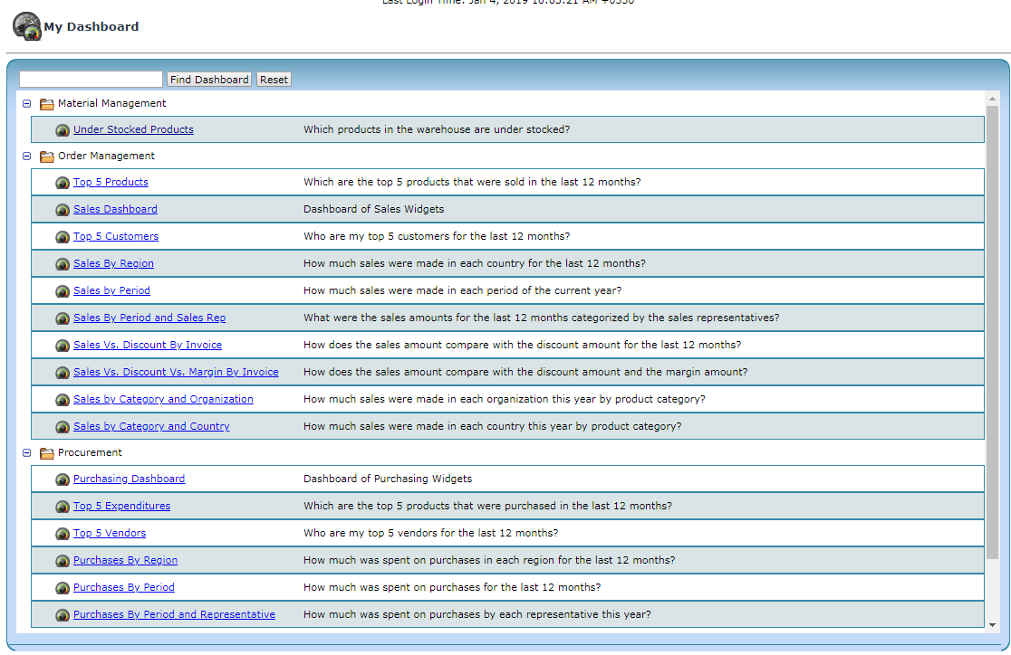Open the Top 5 Products dashboard
This screenshot has height=655, width=1011.
click(111, 182)
